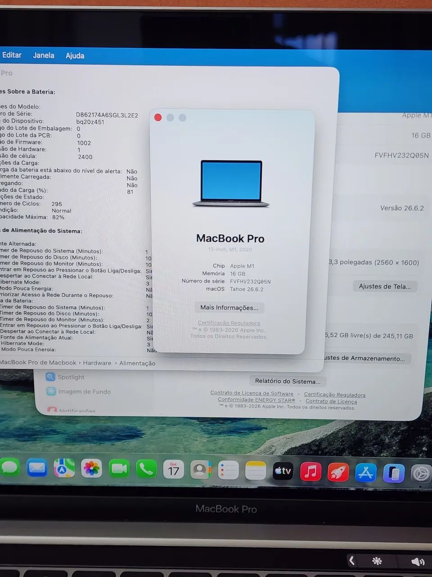
Task: Click serial FVFHV232Q05N in Settings window
Action: coord(401,155)
